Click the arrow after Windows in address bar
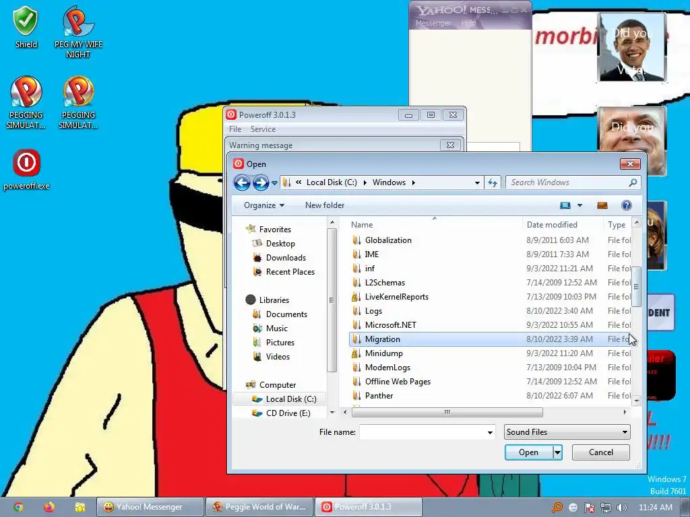 (413, 182)
